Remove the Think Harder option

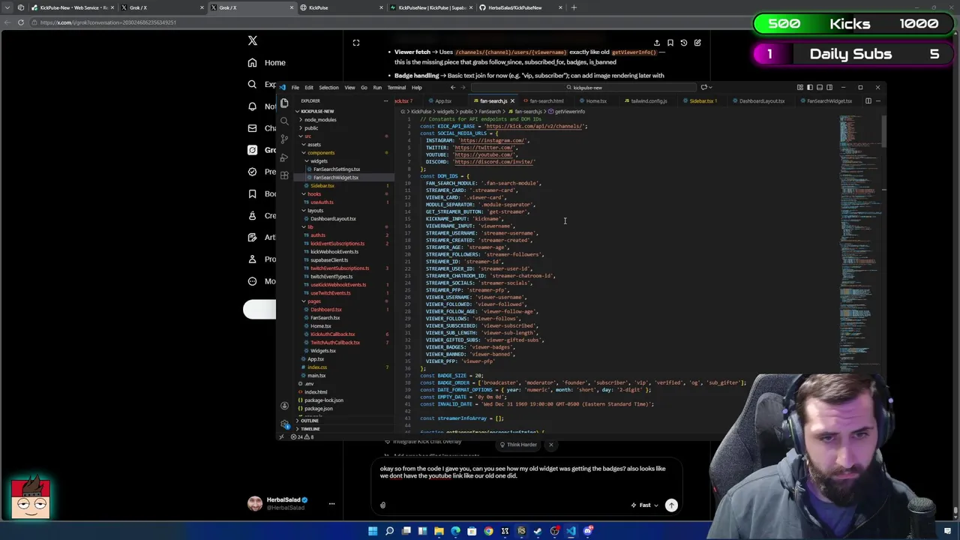pos(550,445)
